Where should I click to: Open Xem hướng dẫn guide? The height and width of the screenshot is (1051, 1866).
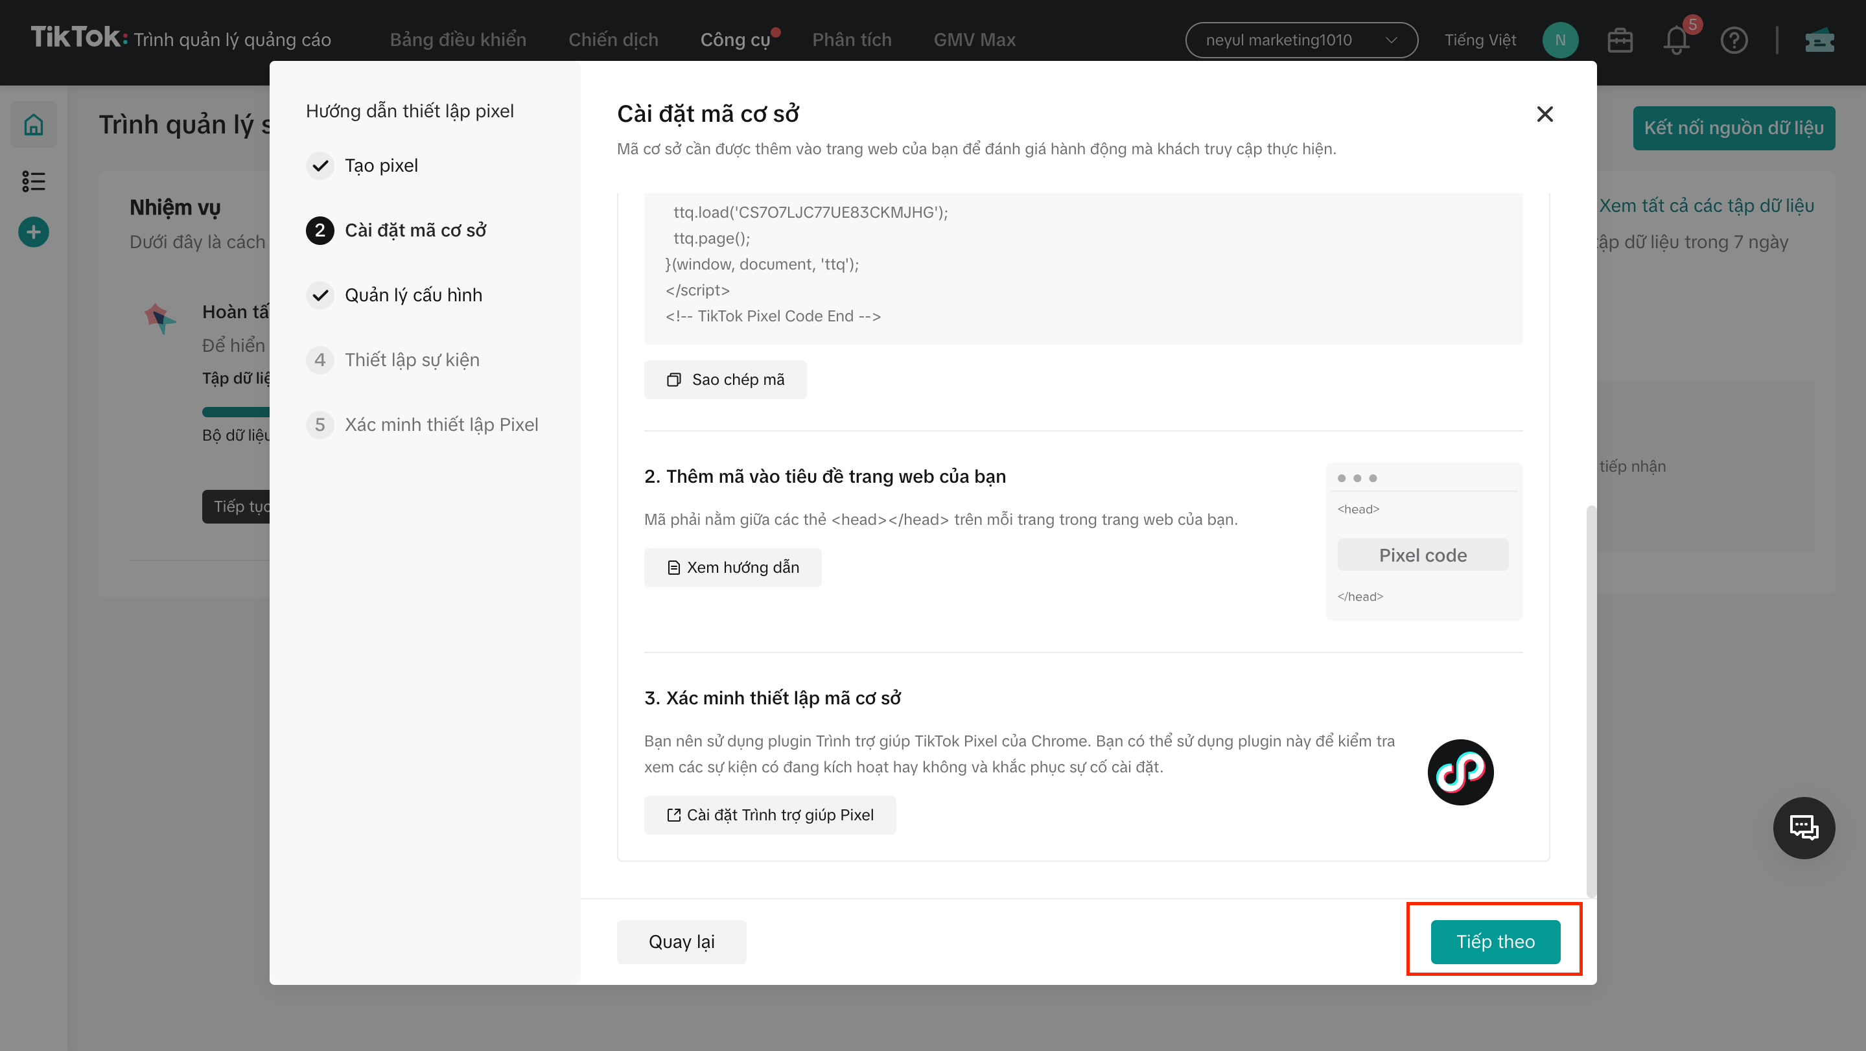coord(732,567)
